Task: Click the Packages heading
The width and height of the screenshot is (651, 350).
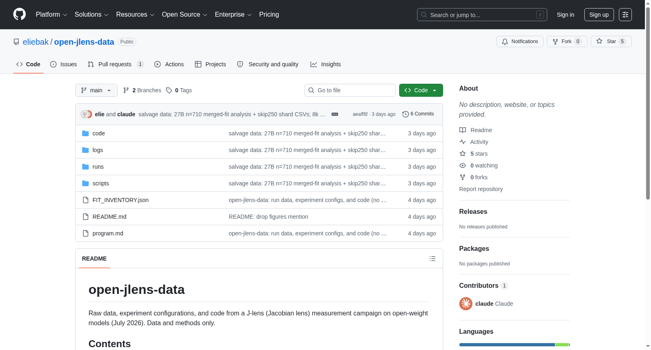Action: [474, 248]
